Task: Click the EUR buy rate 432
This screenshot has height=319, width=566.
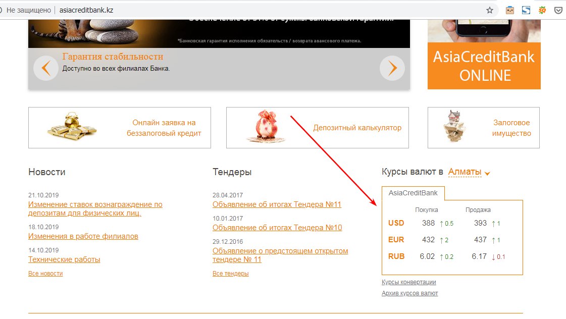Action: (x=428, y=240)
